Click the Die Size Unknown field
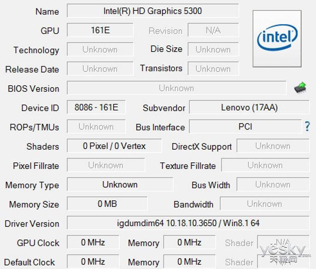This screenshot has height=269, width=316. (x=213, y=49)
